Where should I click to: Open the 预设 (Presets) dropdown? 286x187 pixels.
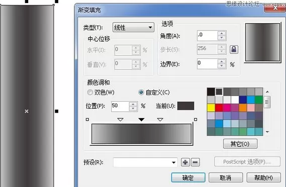click(145, 162)
